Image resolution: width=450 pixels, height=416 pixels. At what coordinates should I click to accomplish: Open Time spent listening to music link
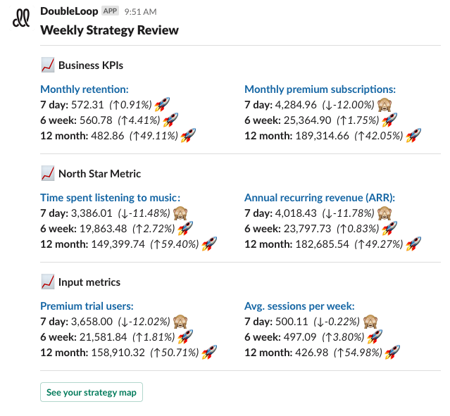coord(111,198)
